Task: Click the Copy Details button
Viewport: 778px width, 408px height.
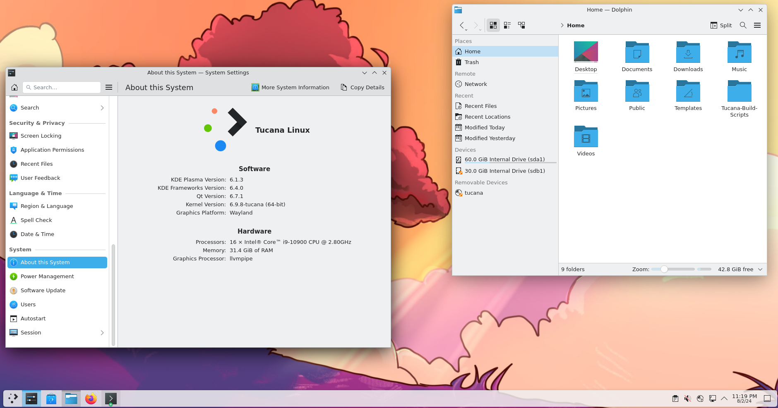Action: 363,87
